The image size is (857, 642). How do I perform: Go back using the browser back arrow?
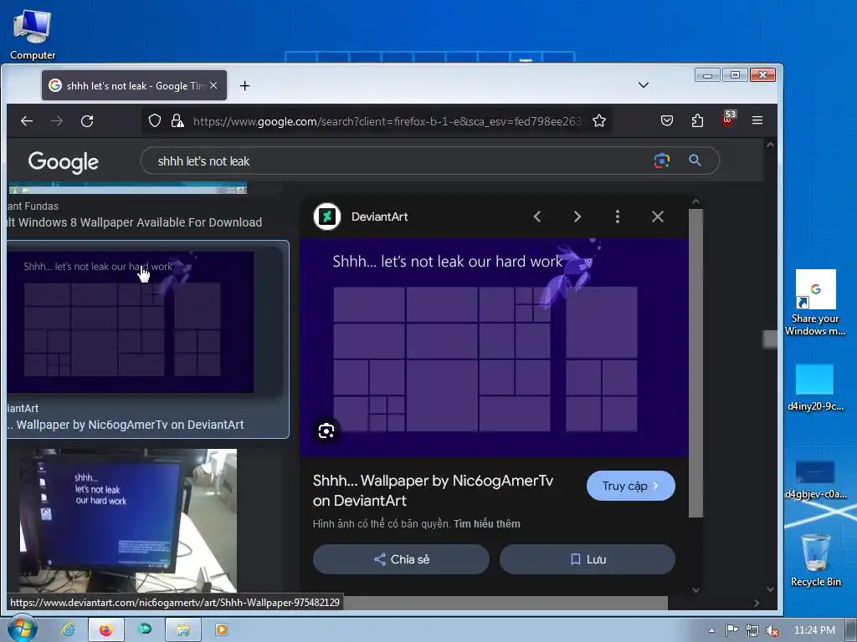27,120
